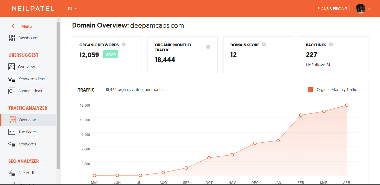Screen dimensions: 380x185
Task: Click the user profile avatar
Action: [360, 8]
